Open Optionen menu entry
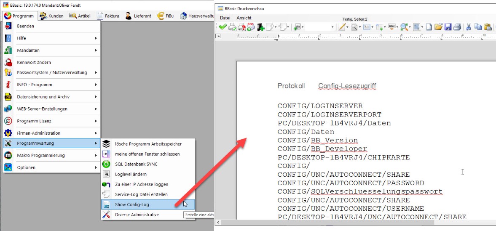Screen dimensions: 496x231 click(x=52, y=167)
